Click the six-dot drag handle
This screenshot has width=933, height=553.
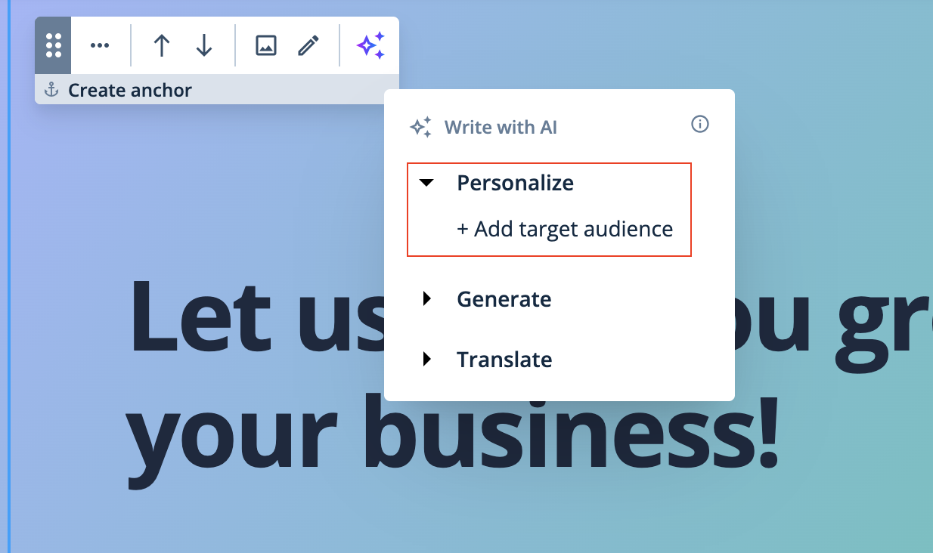click(53, 45)
